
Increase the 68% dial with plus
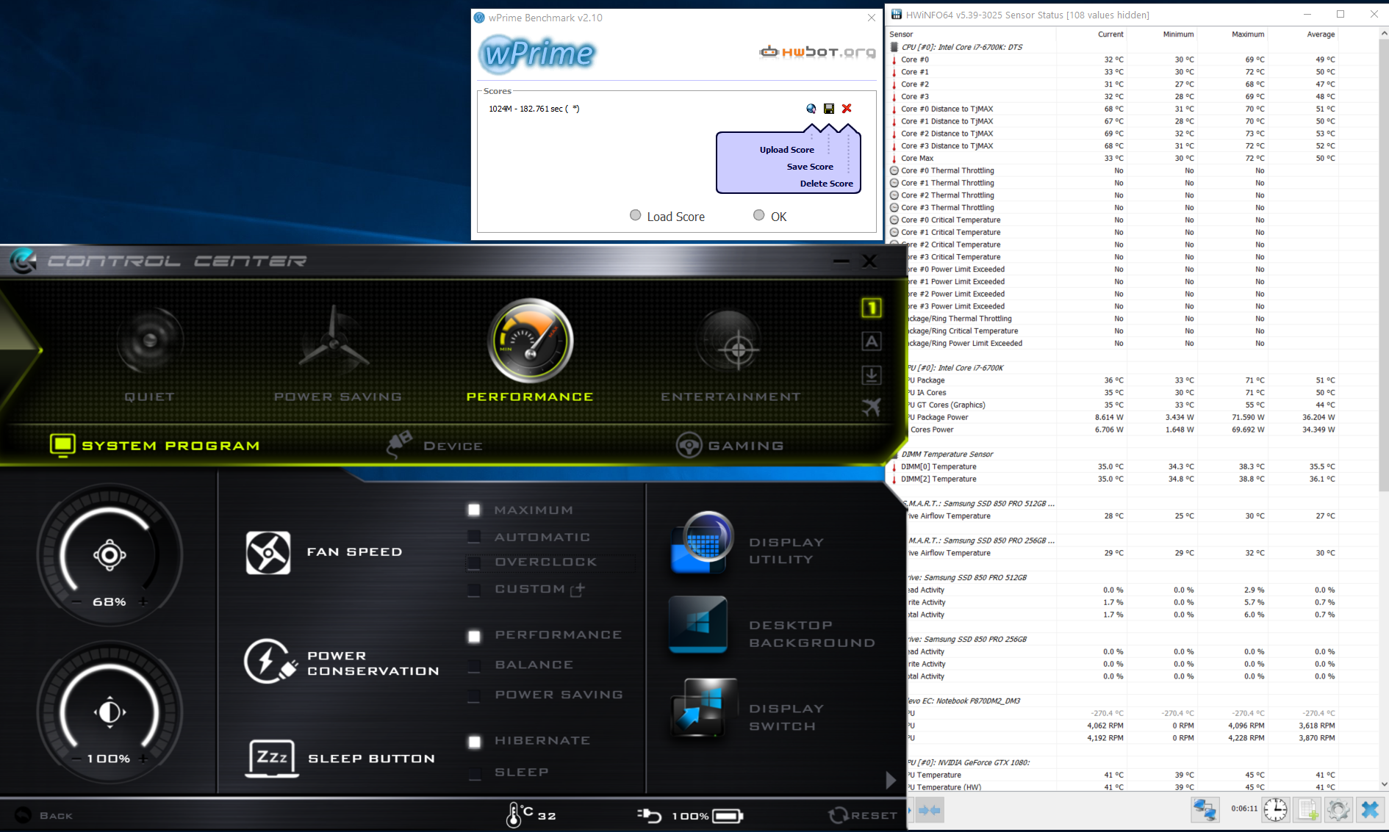[143, 602]
